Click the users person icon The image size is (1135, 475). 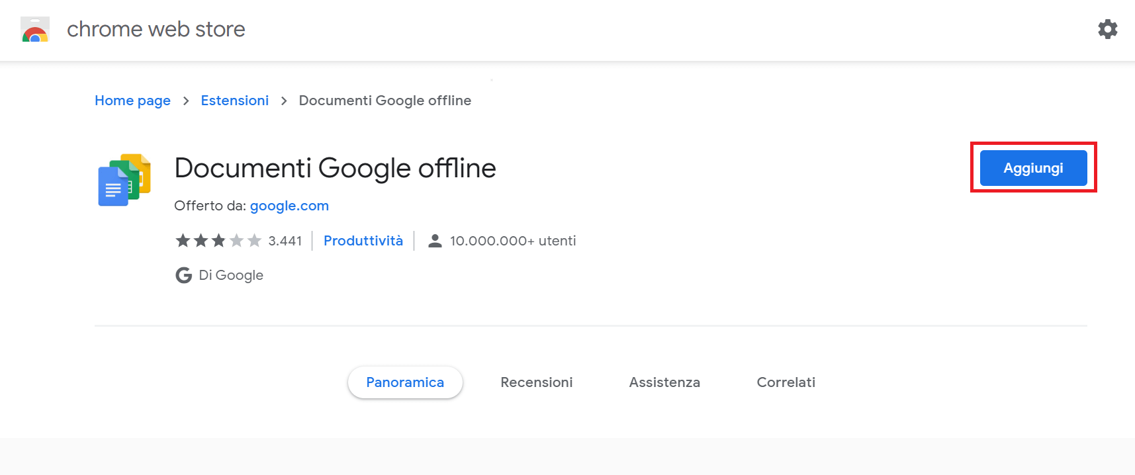(435, 241)
